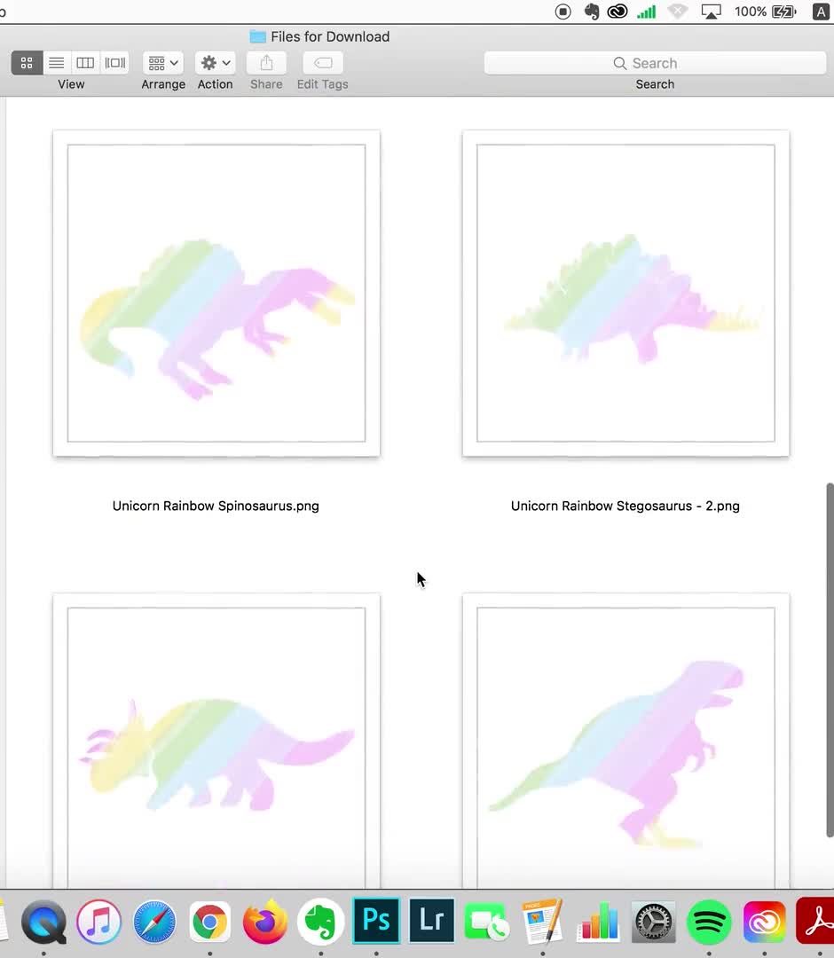Switch Finder to gallery view
Screen dimensions: 834x958
(114, 62)
